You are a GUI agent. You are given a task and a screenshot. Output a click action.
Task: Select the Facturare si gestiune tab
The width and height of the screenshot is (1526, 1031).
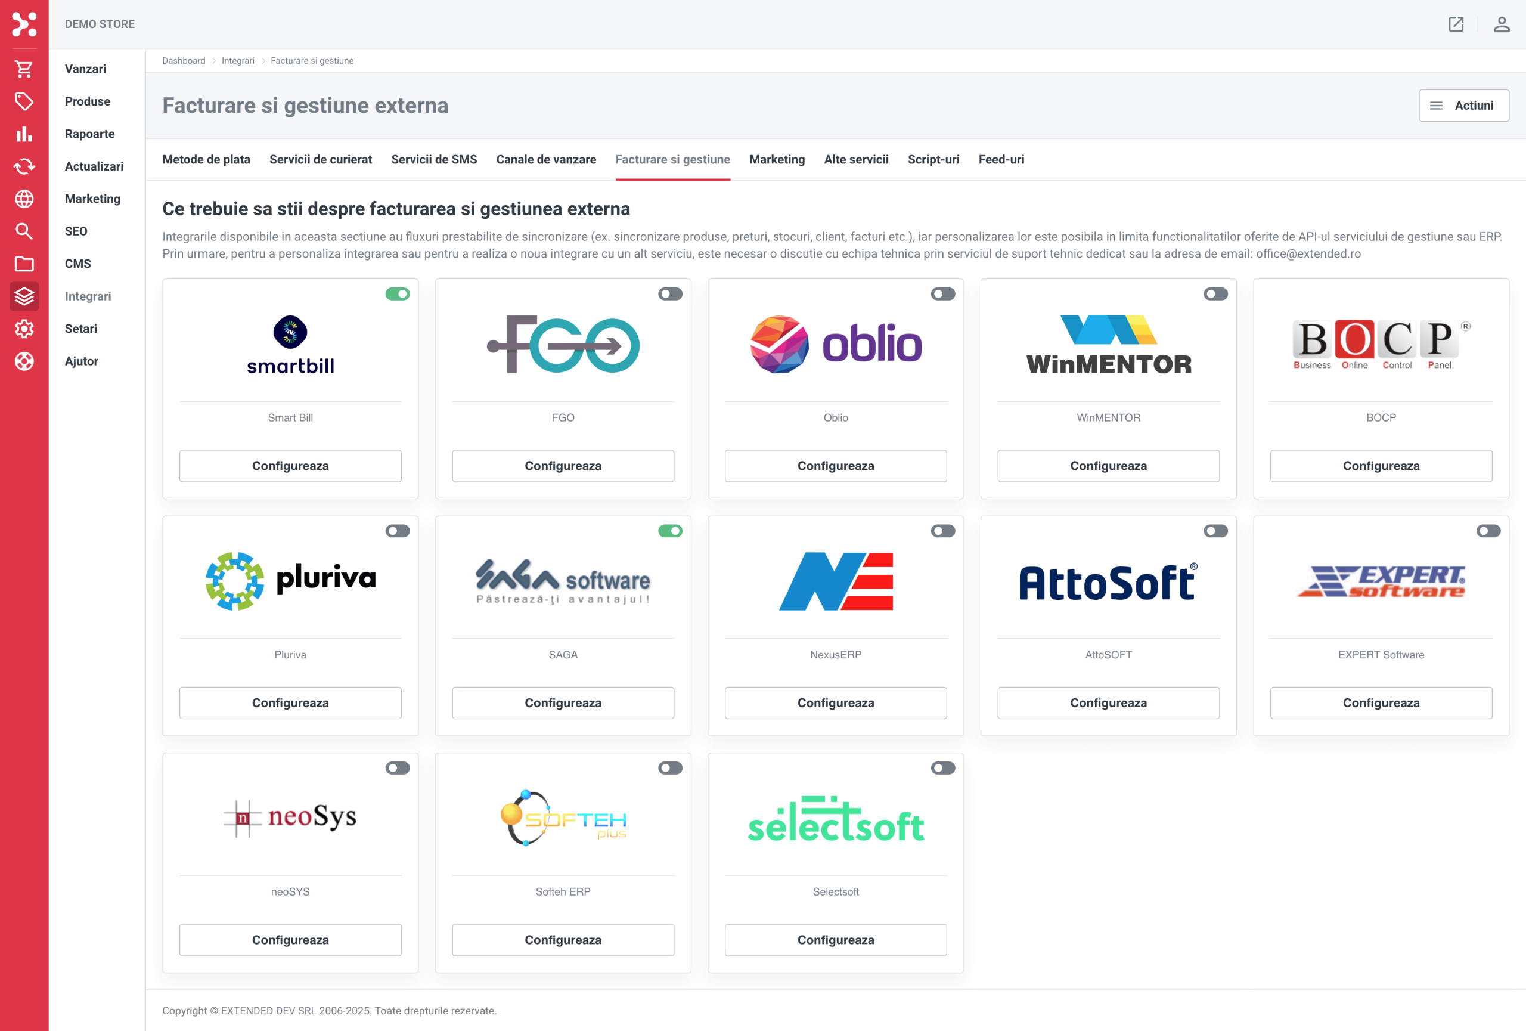[x=672, y=160]
